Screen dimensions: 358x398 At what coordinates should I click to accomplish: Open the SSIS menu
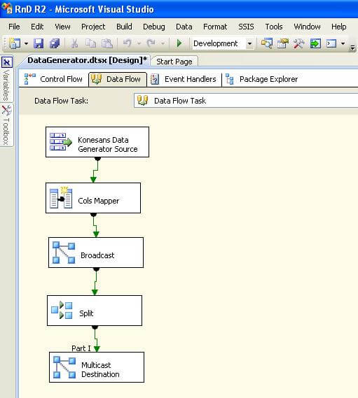click(246, 27)
